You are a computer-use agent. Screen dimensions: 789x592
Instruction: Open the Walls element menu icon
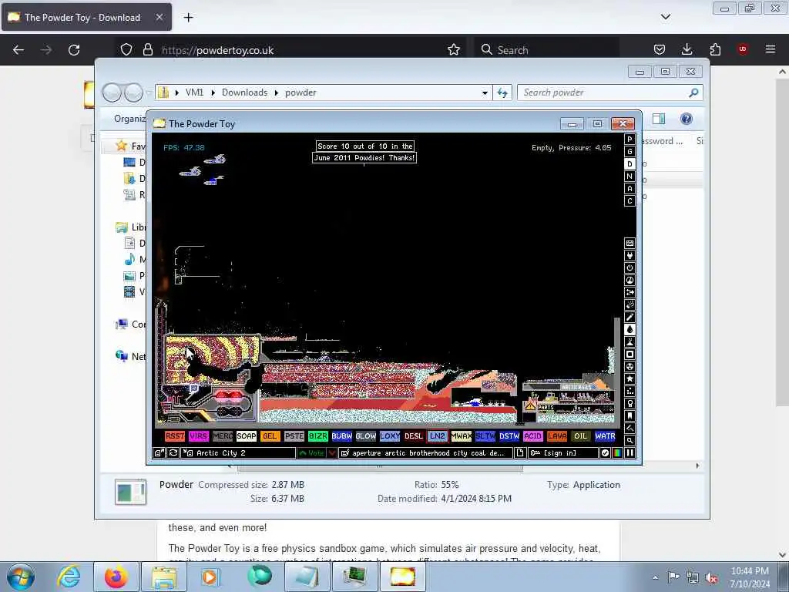[630, 243]
